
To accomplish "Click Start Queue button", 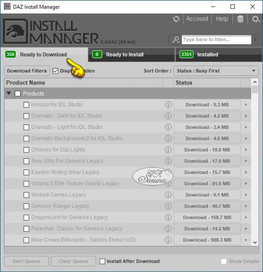I will [x=27, y=261].
